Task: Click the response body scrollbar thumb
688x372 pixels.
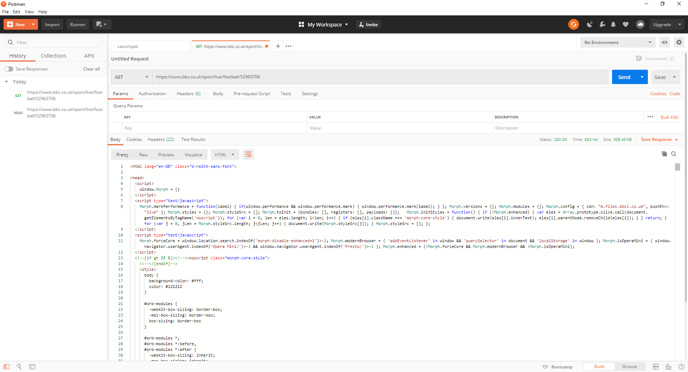Action: 677,167
